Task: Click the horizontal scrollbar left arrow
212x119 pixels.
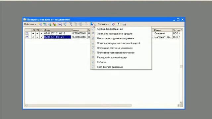Action: coord(26,105)
